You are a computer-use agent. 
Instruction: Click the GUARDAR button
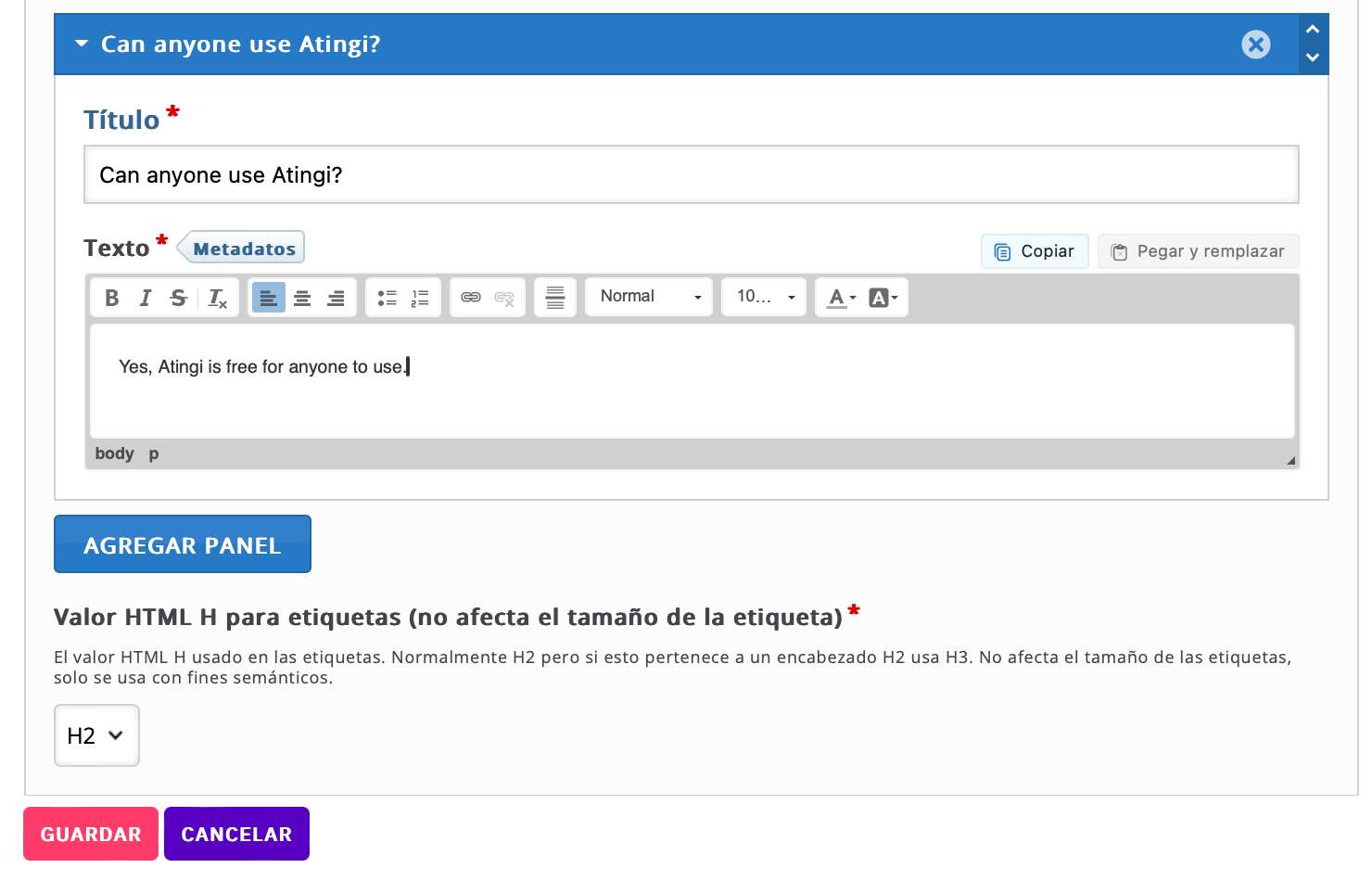91,834
